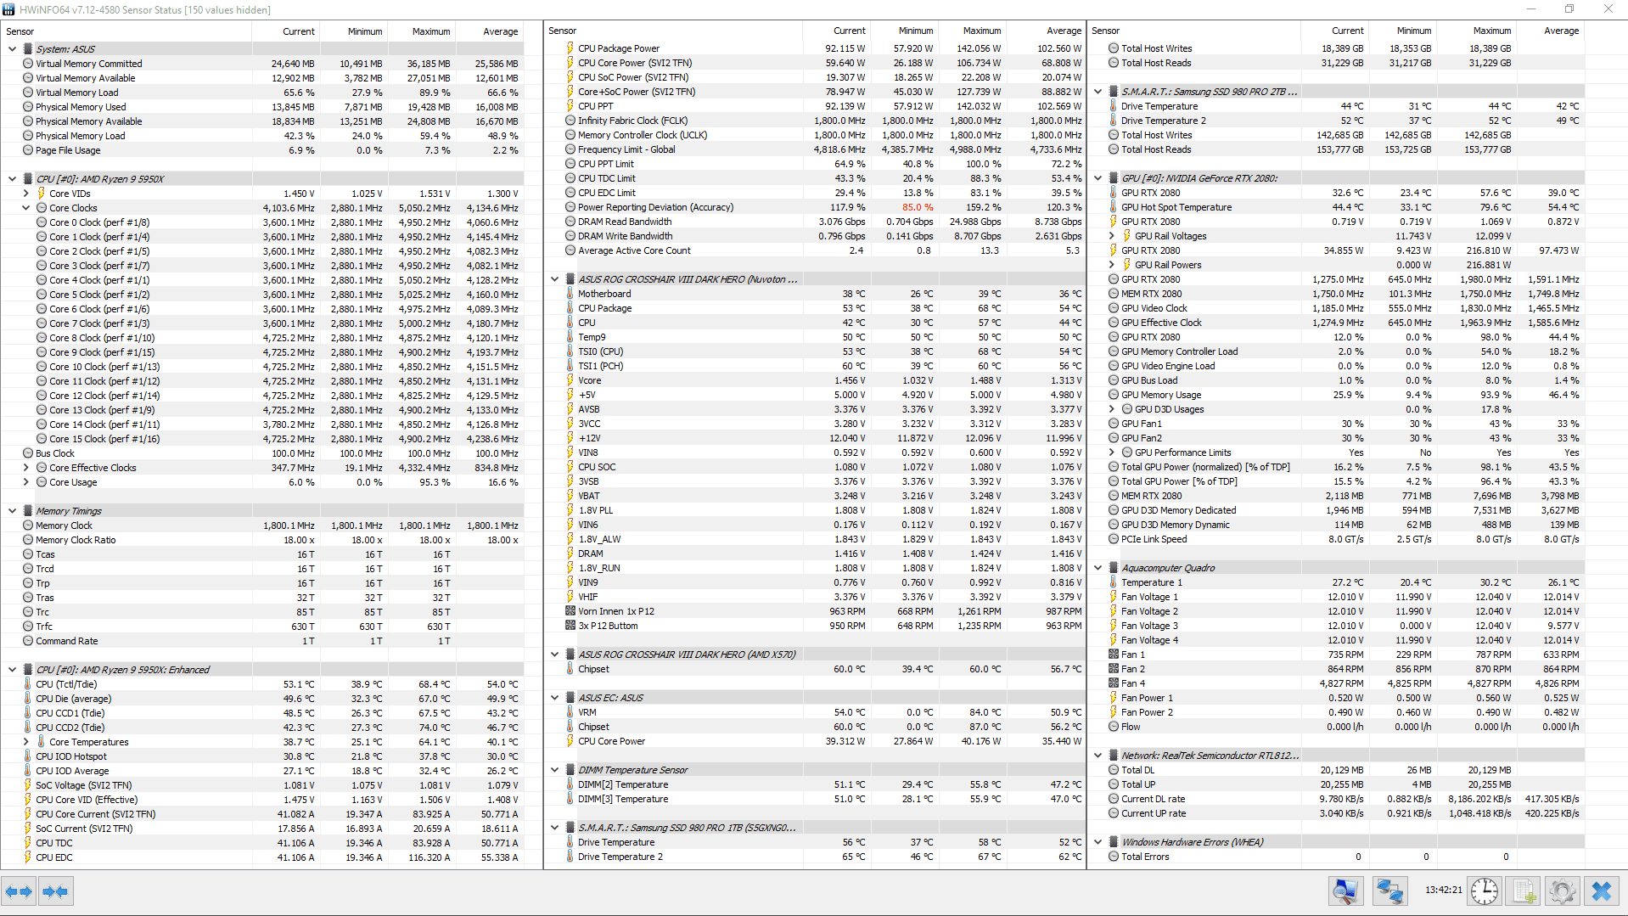Select the Command Rate row
The height and width of the screenshot is (916, 1628).
[262, 641]
